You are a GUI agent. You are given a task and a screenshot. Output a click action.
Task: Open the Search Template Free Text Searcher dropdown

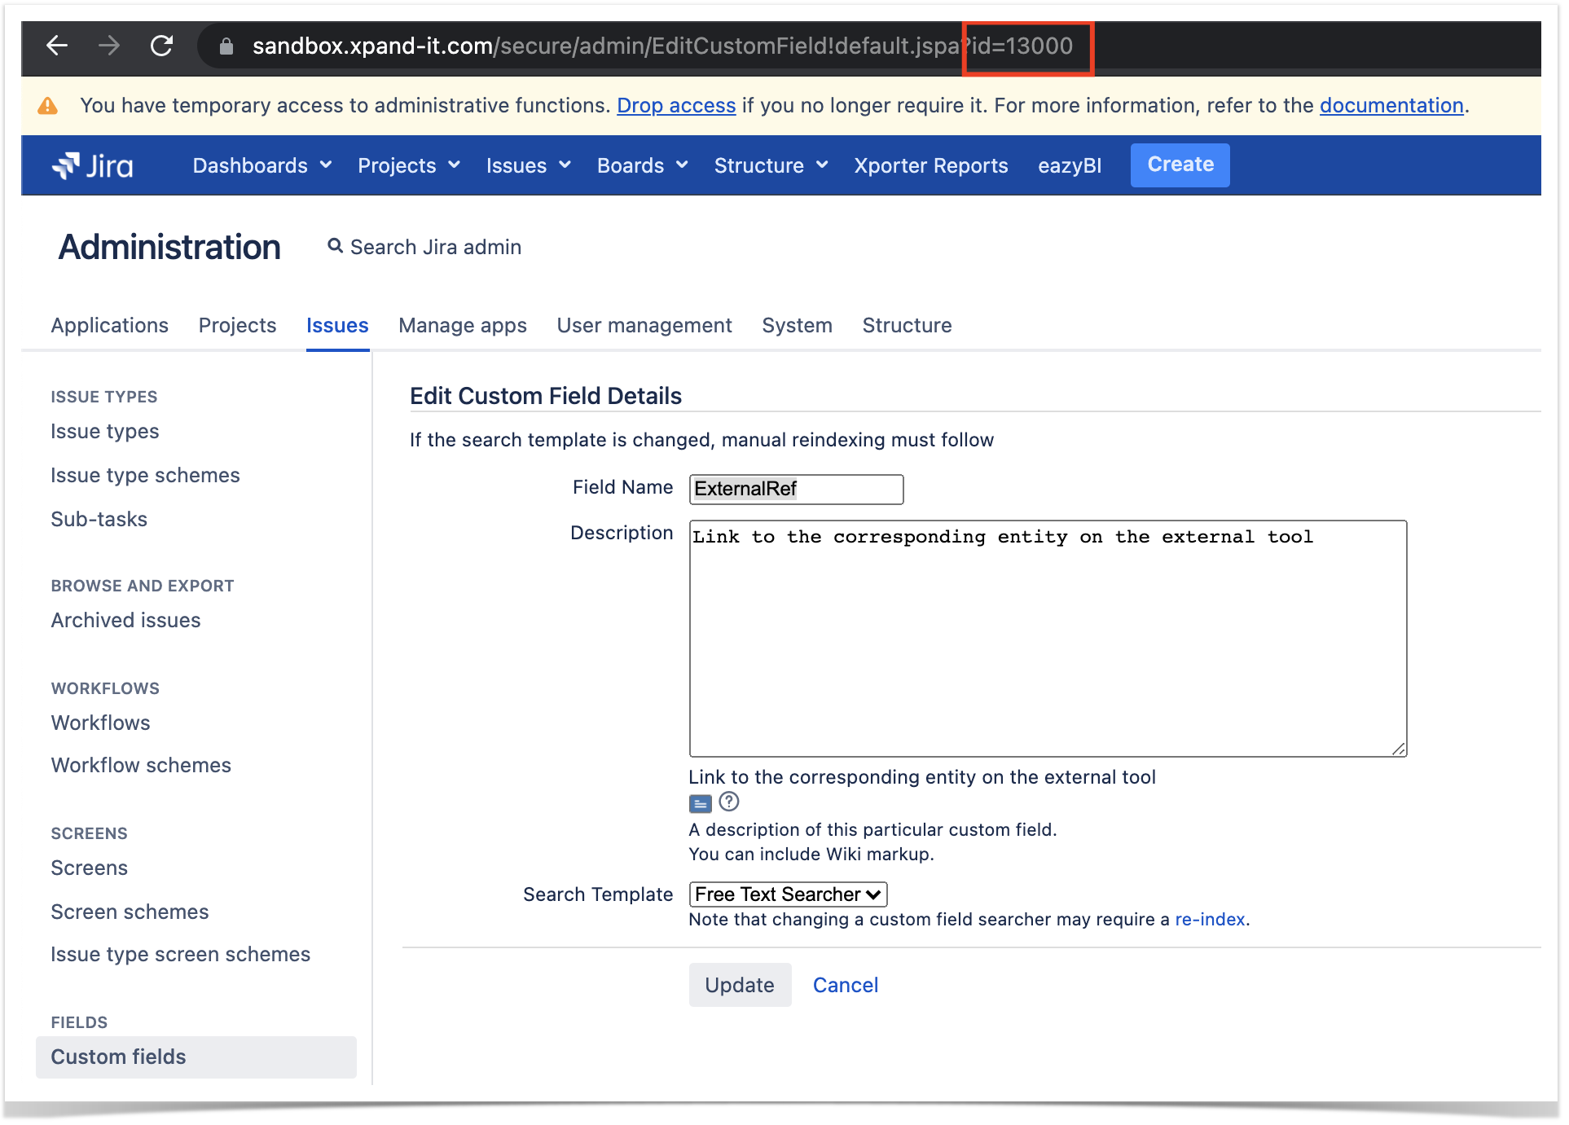(788, 894)
